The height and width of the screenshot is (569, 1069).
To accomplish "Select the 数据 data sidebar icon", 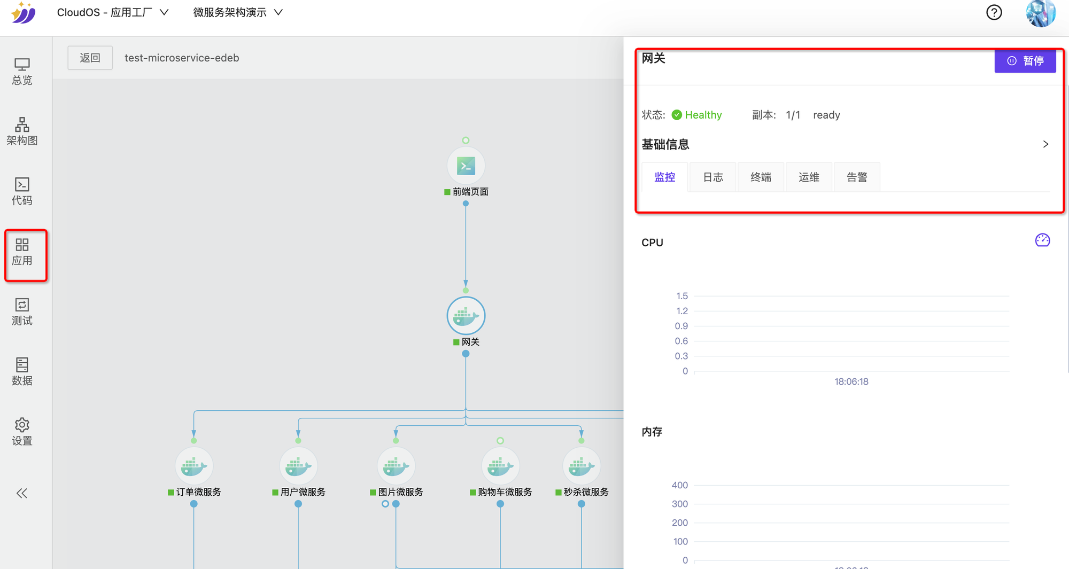I will coord(21,371).
